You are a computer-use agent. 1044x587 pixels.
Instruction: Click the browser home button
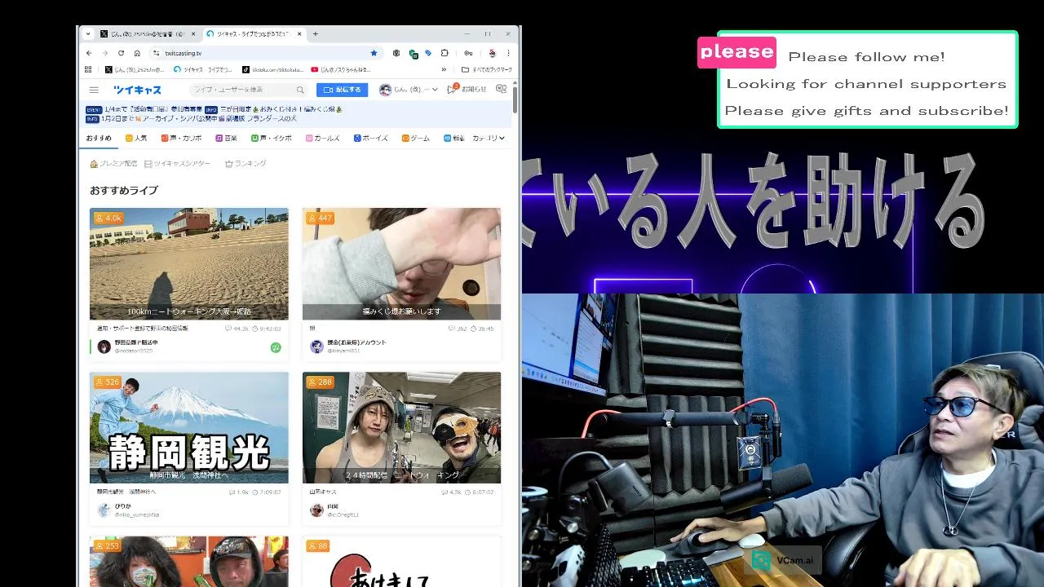[x=137, y=53]
